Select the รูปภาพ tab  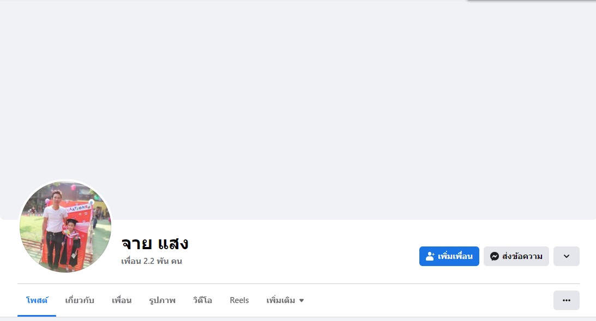point(162,300)
